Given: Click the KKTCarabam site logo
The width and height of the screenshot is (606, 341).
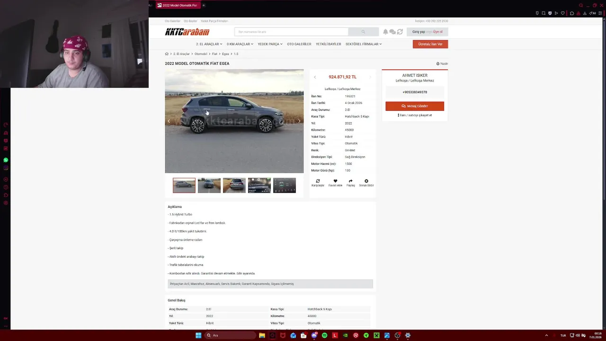Looking at the screenshot, I should 187,32.
